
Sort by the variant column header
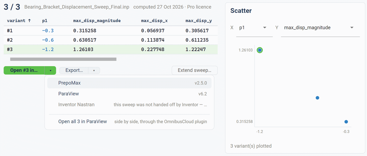(19, 21)
